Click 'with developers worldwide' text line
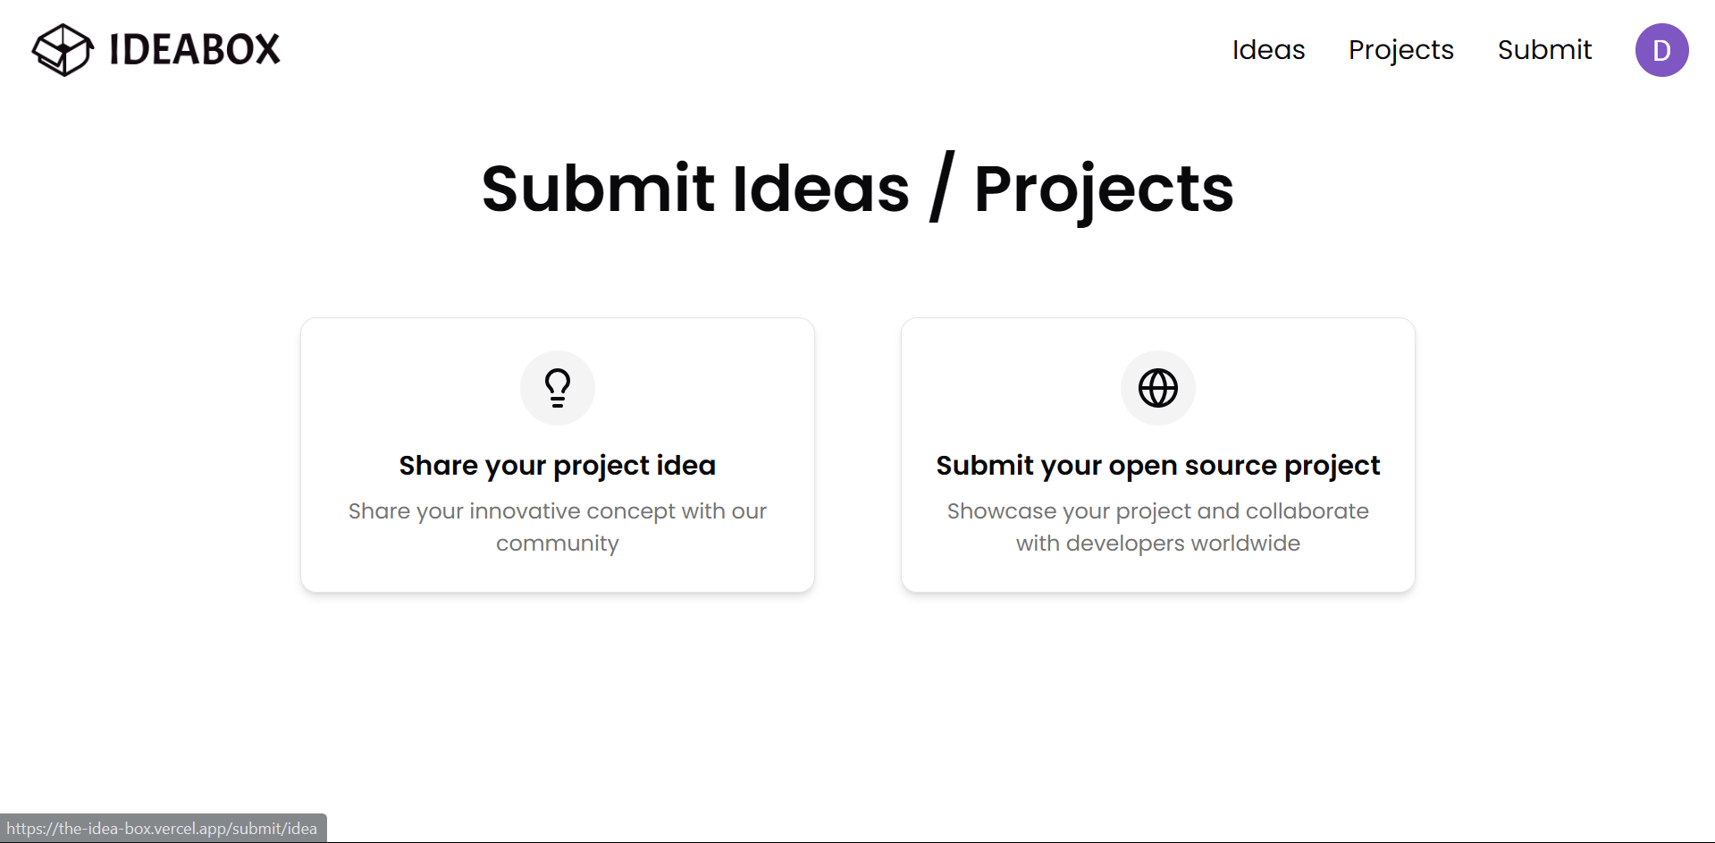 point(1158,544)
